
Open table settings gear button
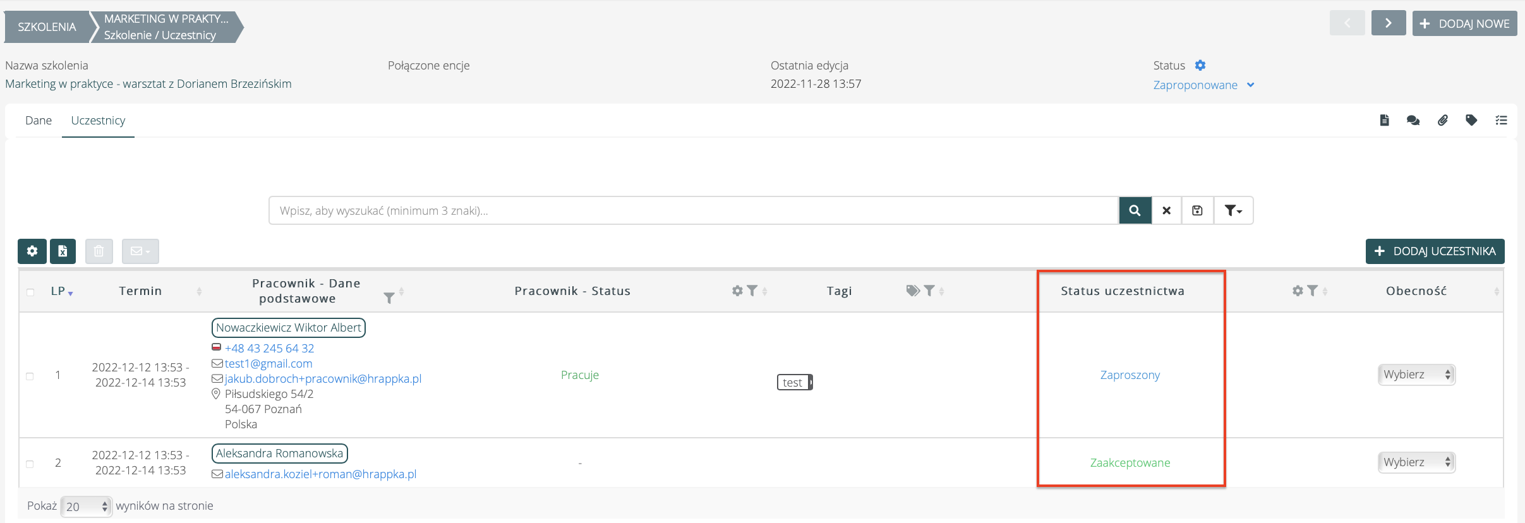(32, 251)
